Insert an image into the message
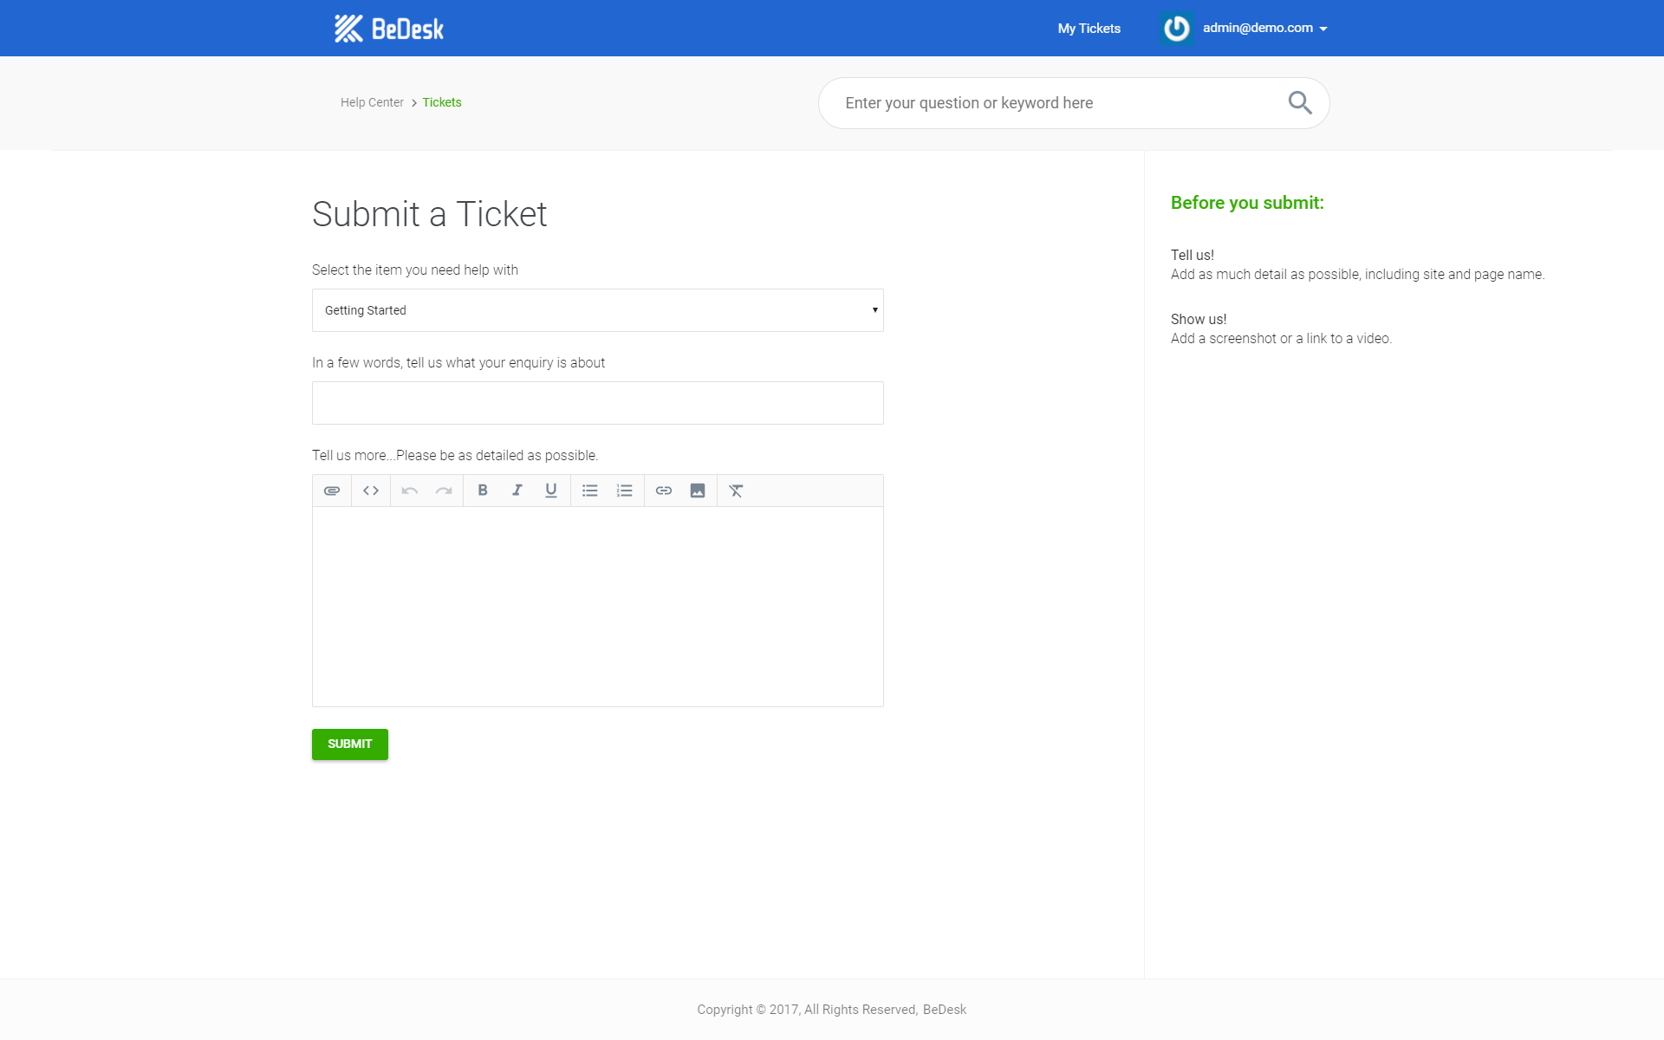1664x1040 pixels. (698, 491)
